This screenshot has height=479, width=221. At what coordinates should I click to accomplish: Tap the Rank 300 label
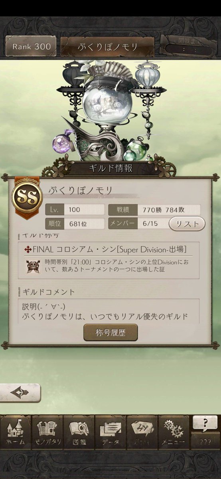pyautogui.click(x=32, y=46)
